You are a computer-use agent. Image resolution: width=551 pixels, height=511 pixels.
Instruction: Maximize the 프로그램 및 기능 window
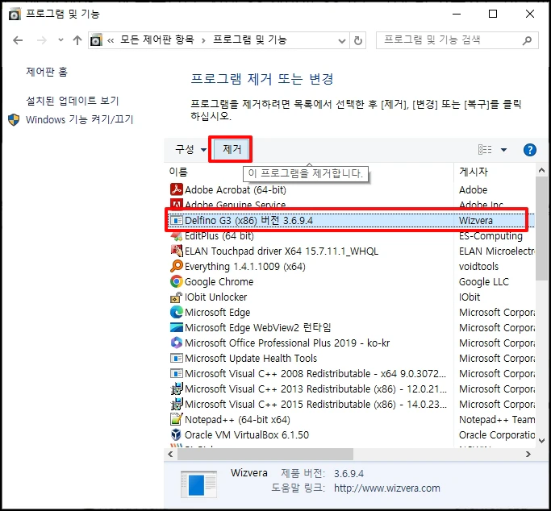coord(493,14)
